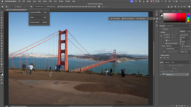Open the search icon at top right
The width and height of the screenshot is (191, 107).
point(178,7)
